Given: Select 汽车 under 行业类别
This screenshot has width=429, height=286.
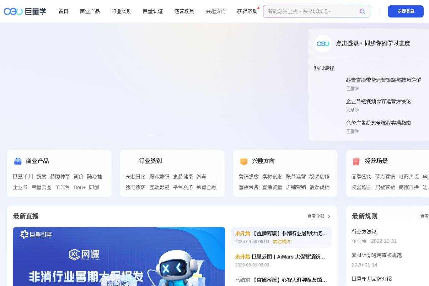Looking at the screenshot, I should tap(201, 177).
